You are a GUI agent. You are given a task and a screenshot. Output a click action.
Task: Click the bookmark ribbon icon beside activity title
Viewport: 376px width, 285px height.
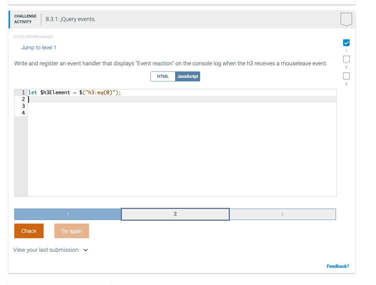[x=346, y=19]
